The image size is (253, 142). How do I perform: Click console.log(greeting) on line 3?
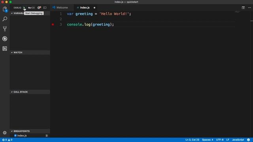(x=91, y=24)
